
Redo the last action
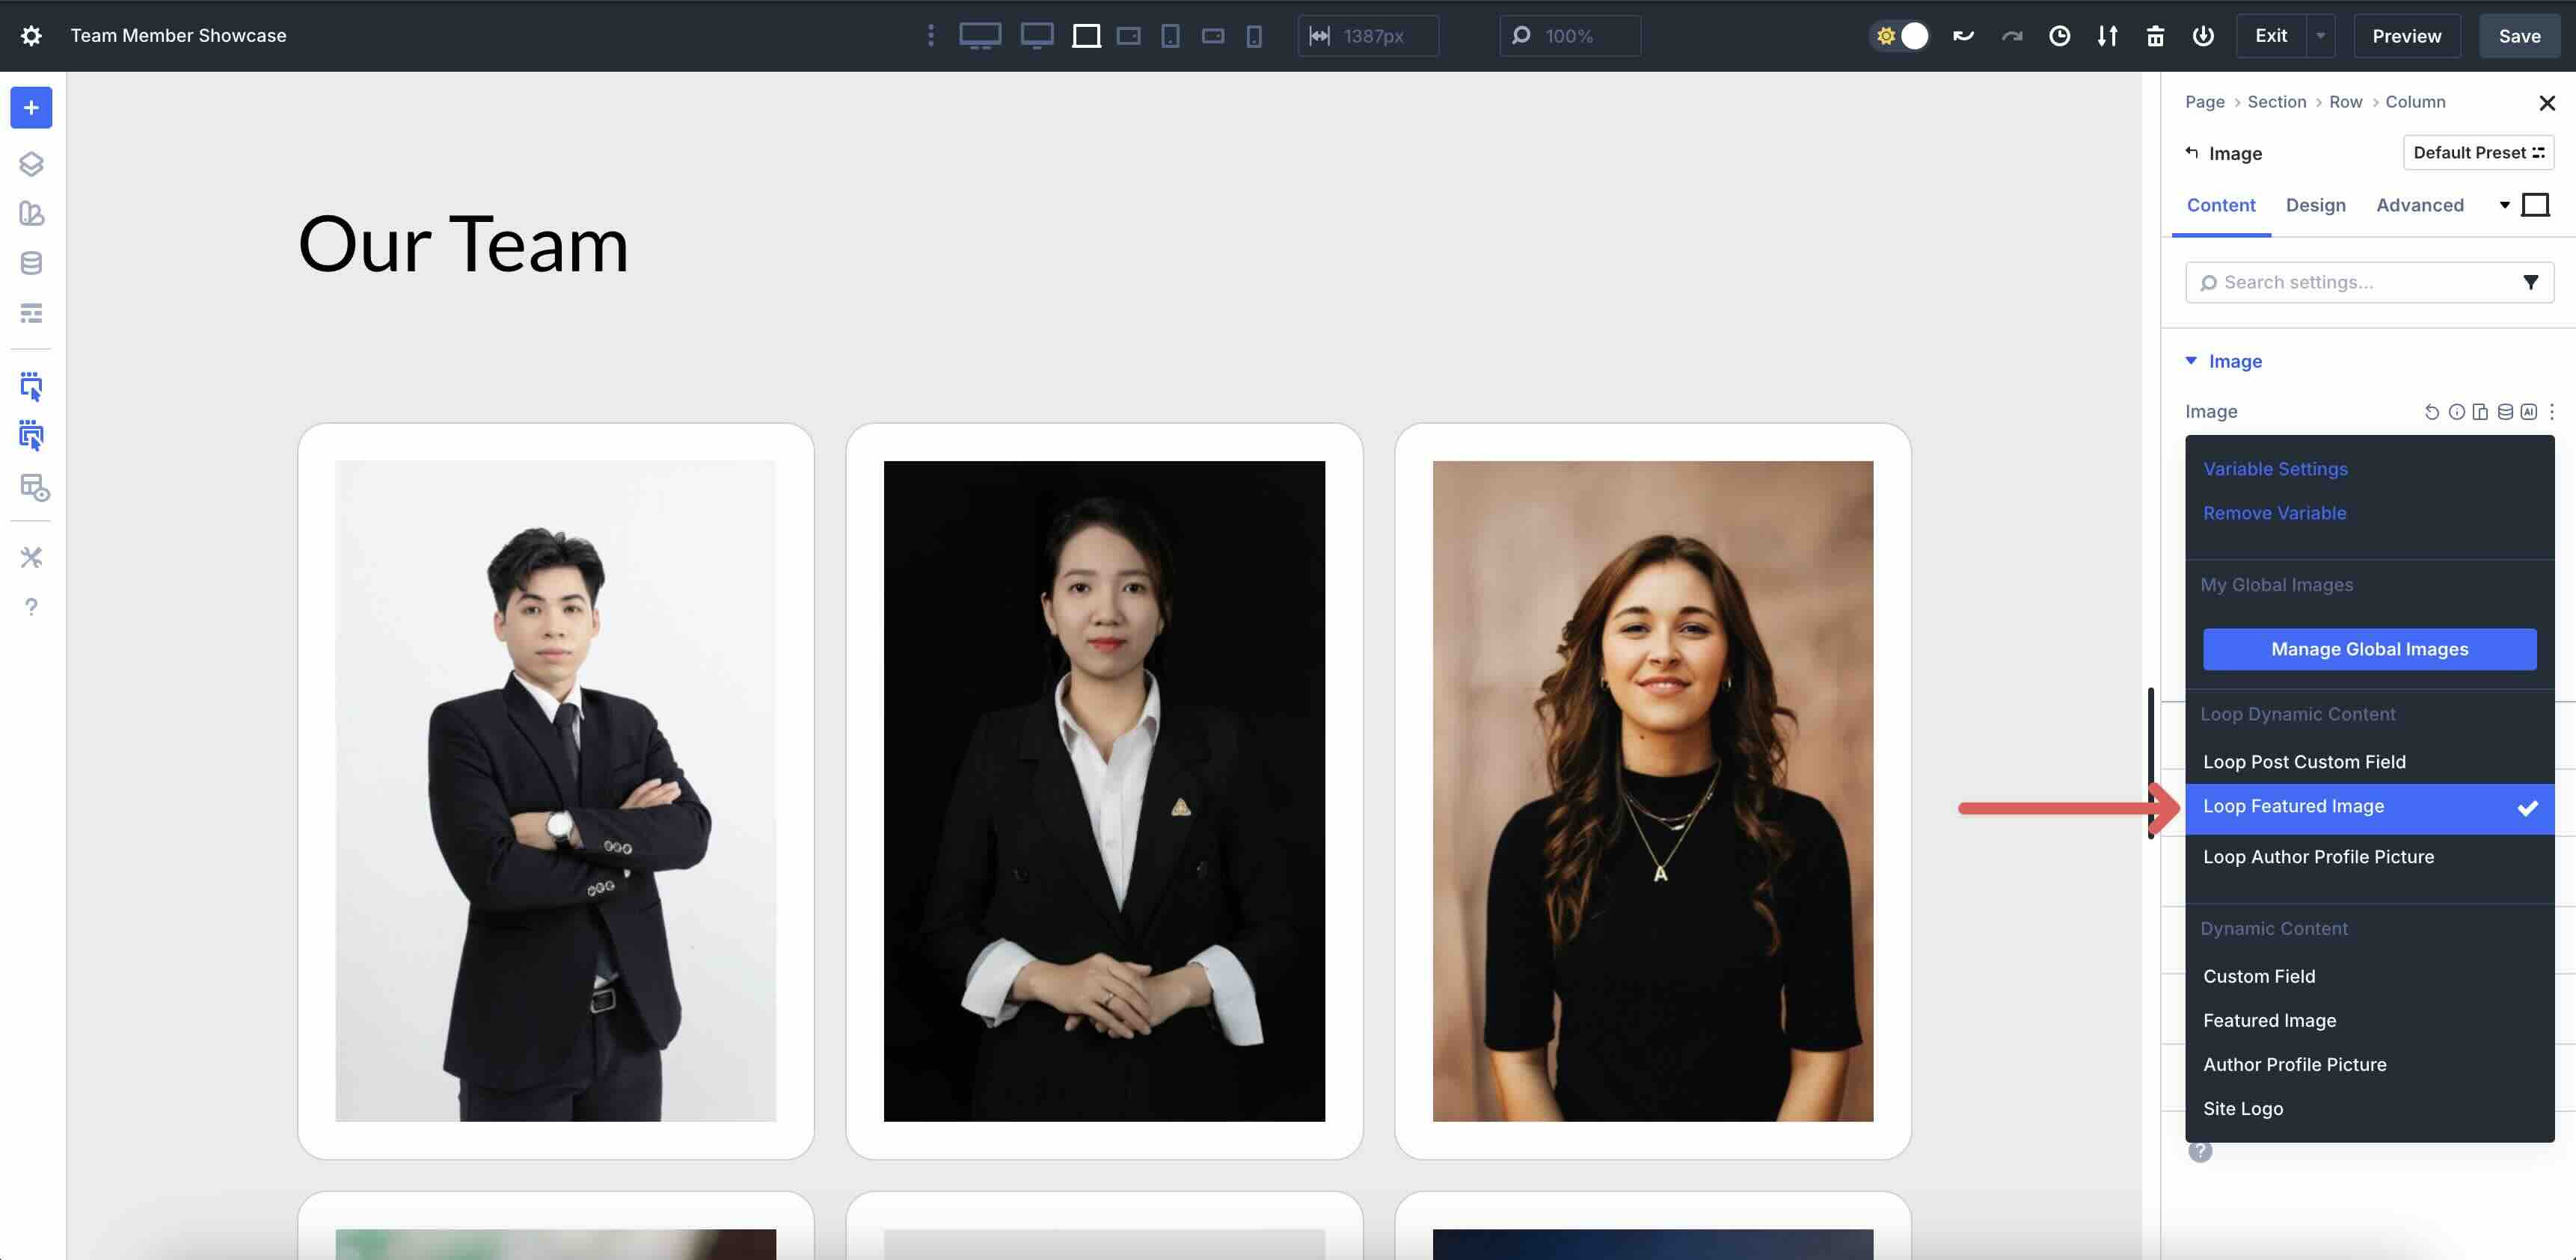(2011, 36)
